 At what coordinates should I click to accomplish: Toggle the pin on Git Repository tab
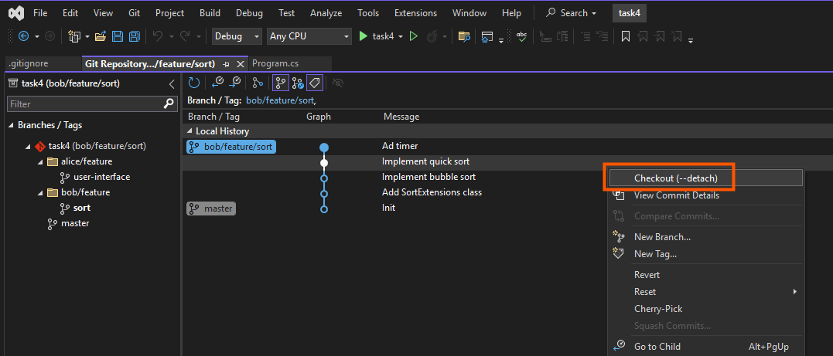click(226, 64)
